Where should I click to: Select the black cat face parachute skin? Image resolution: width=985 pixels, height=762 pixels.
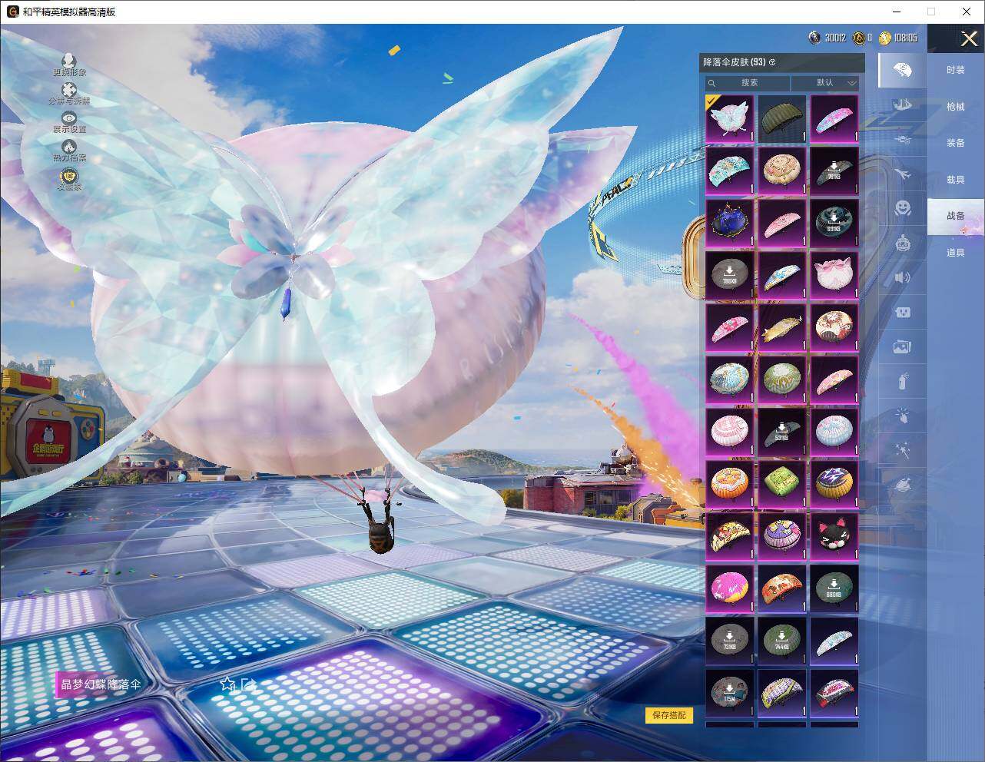(834, 536)
